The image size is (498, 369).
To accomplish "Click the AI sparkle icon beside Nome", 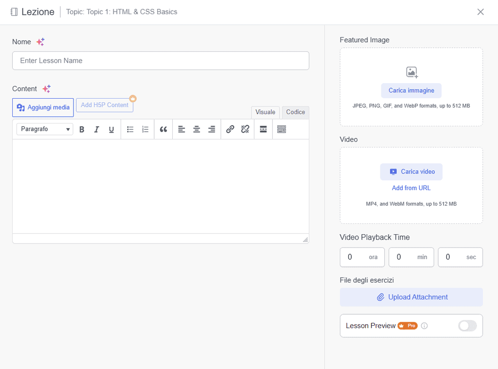I will [x=40, y=42].
